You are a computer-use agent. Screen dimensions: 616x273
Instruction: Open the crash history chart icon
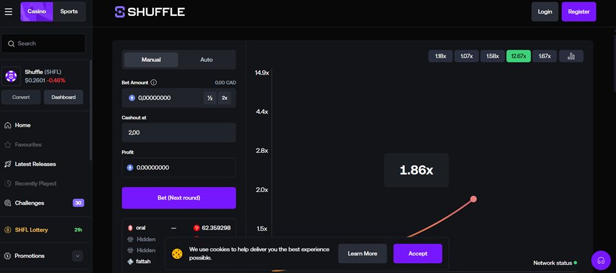pos(571,56)
